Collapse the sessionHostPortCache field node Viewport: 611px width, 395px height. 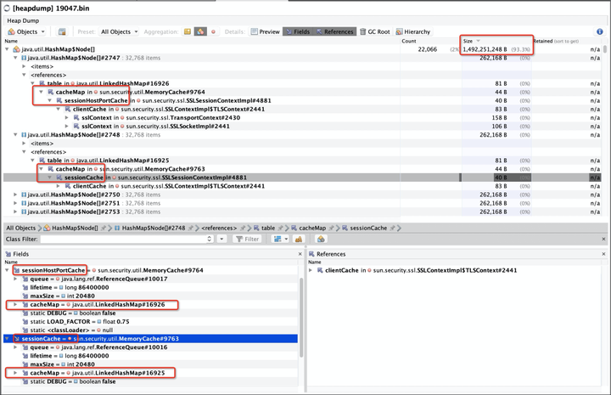[7, 270]
